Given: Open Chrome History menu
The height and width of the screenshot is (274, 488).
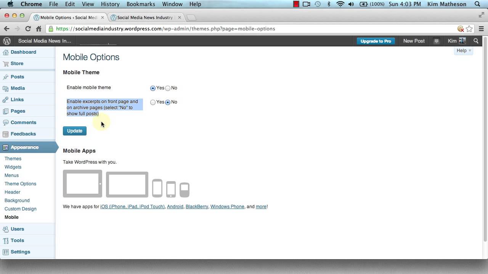Looking at the screenshot, I should tap(110, 4).
